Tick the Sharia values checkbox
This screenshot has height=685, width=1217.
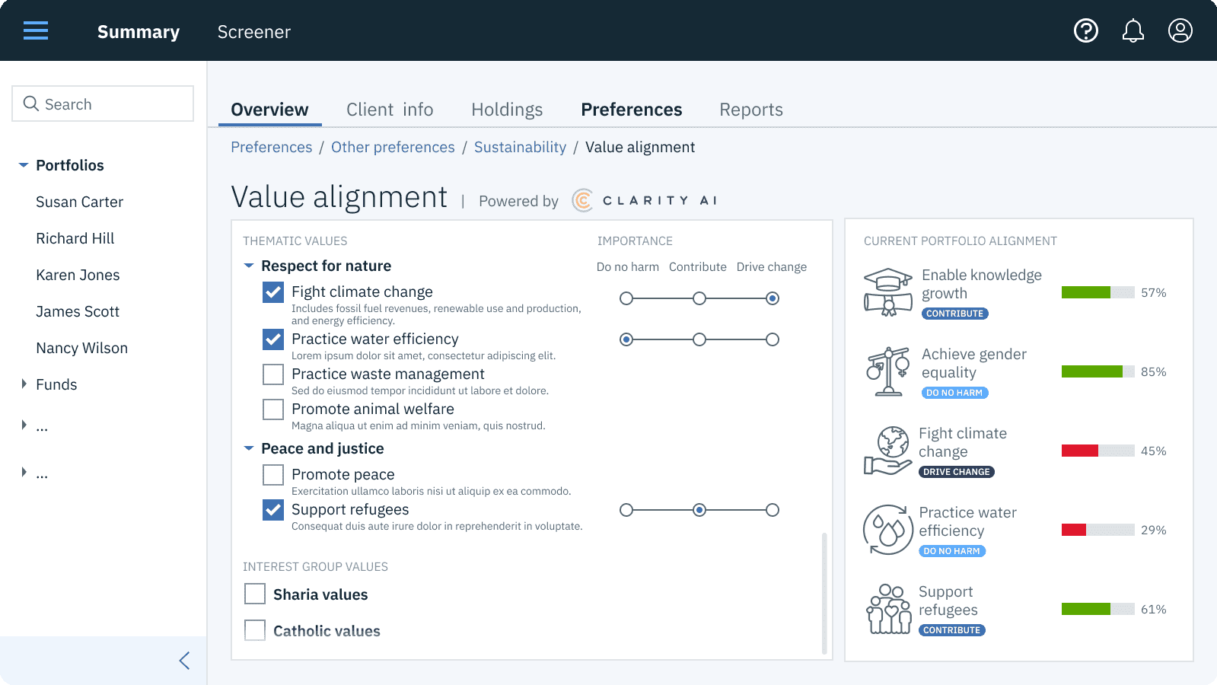click(255, 594)
